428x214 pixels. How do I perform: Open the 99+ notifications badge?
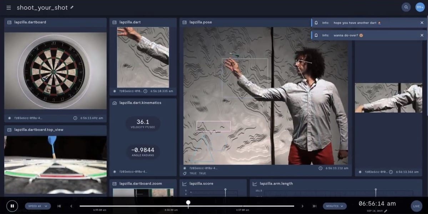click(420, 8)
